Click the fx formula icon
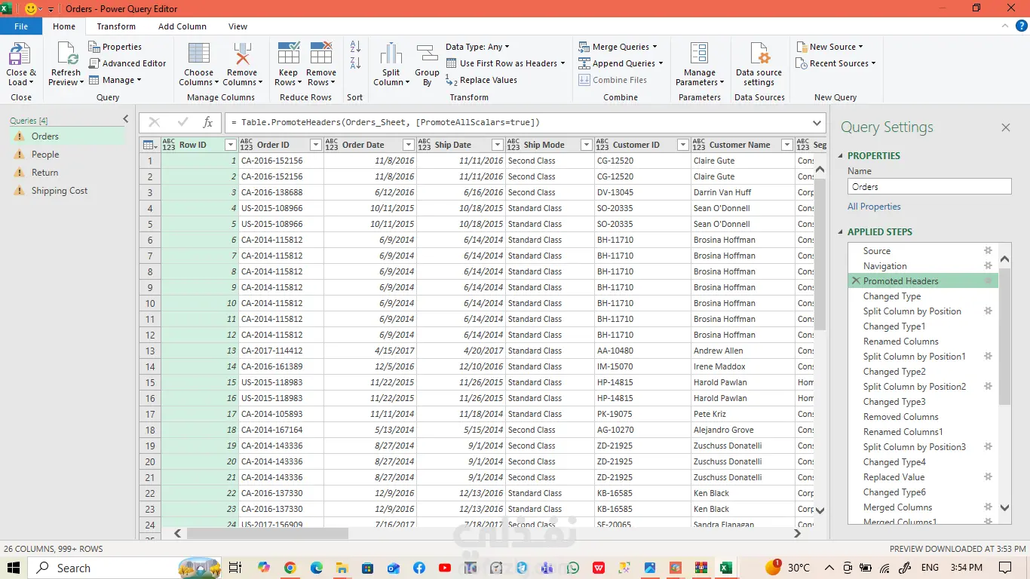The height and width of the screenshot is (579, 1030). (x=208, y=122)
